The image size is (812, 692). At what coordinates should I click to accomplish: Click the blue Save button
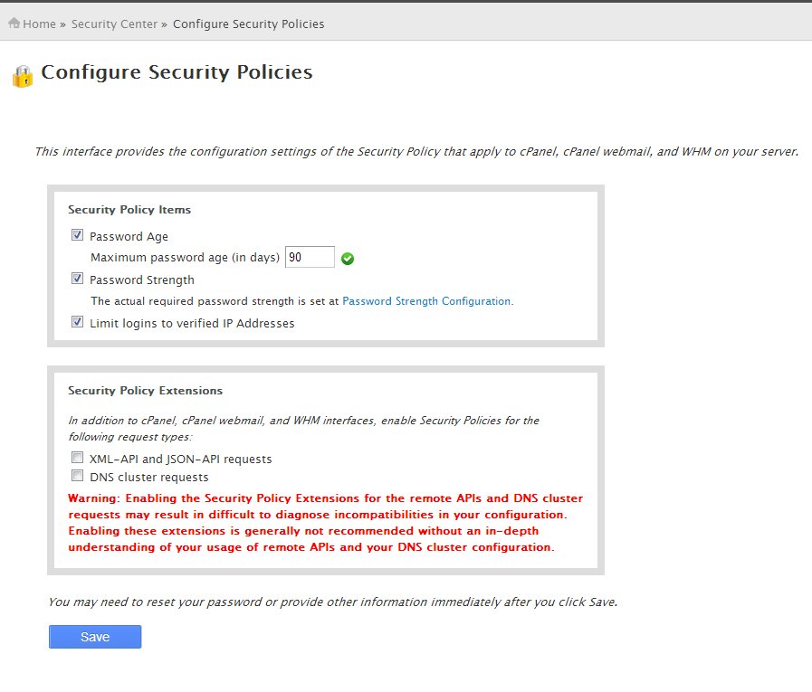click(x=95, y=637)
